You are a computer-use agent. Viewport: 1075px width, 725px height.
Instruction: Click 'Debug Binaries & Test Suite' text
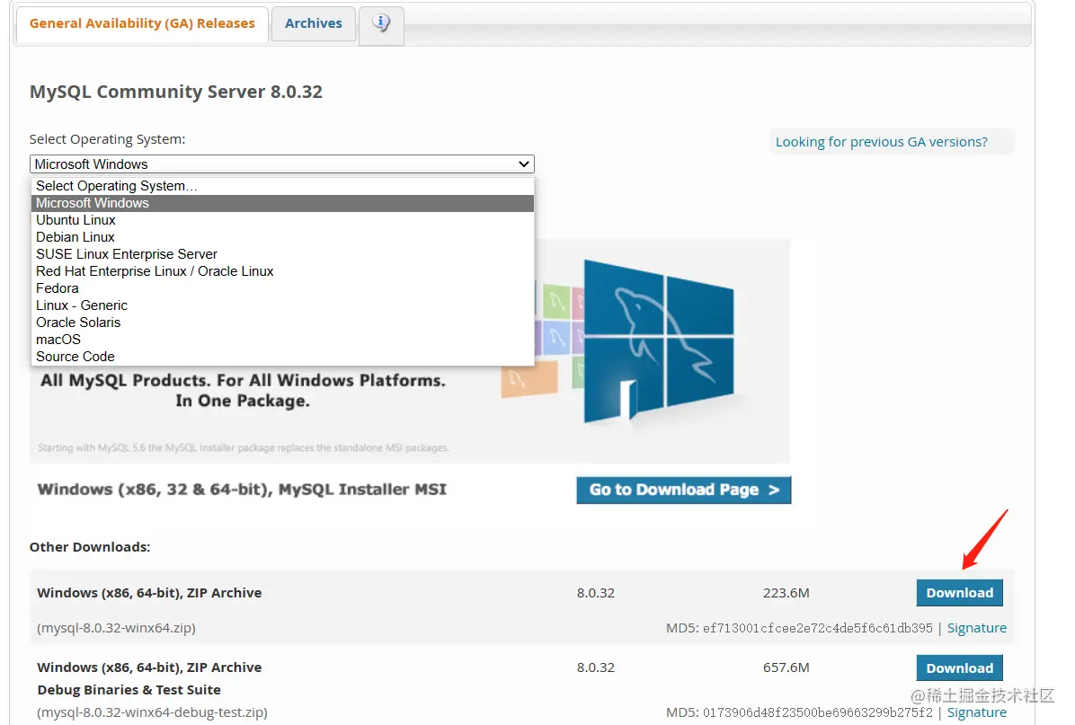pyautogui.click(x=129, y=690)
